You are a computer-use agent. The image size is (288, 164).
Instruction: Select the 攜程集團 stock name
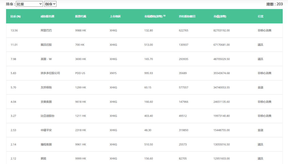pyautogui.click(x=46, y=144)
